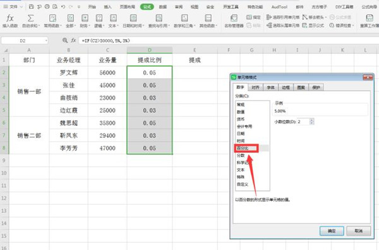Screen dimensions: 379x250
Task: Click the print icon in quick toolbar
Action: pyautogui.click(x=47, y=7)
